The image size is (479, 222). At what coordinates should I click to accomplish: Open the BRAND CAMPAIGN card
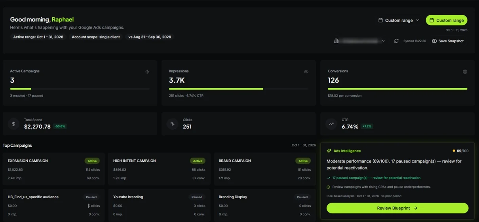(x=265, y=169)
